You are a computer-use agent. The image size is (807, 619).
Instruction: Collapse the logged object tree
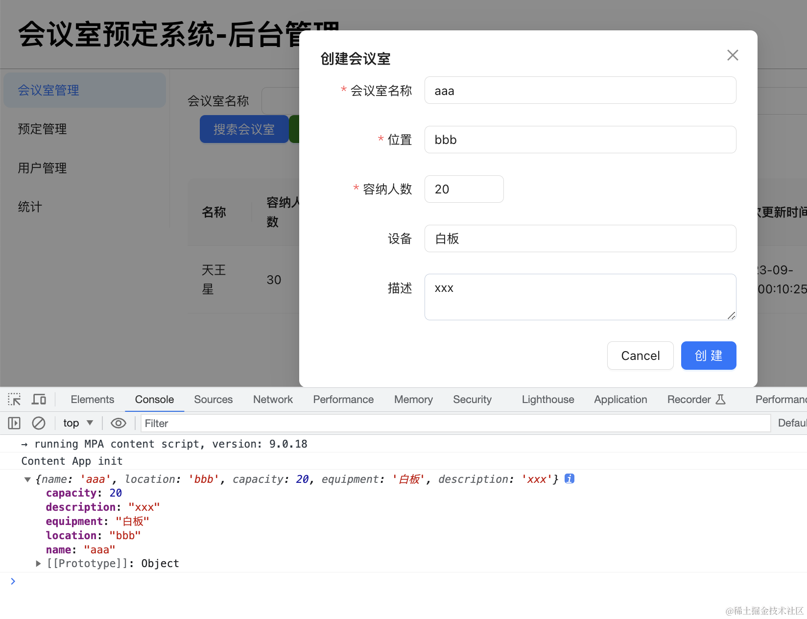(x=28, y=479)
